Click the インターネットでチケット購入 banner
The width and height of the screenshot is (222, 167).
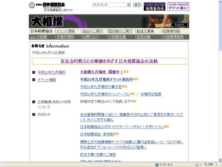coord(178,6)
